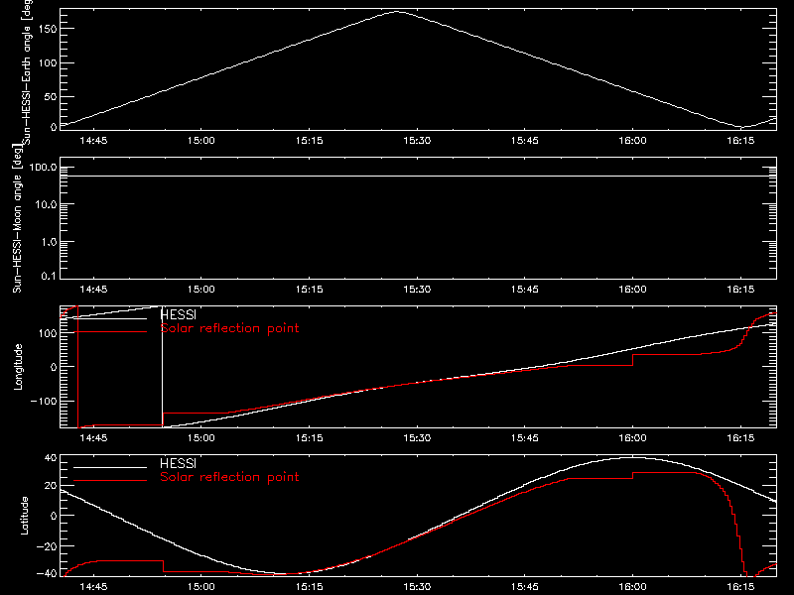Click the 'Longitude' y-axis title

[x=18, y=367]
